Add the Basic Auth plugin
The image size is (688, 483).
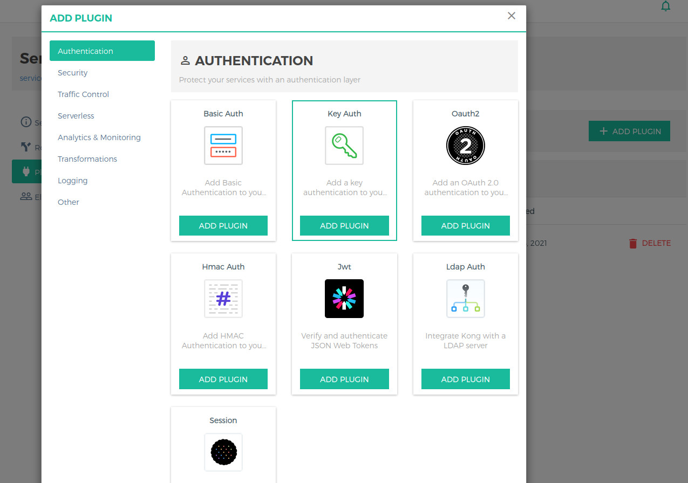(223, 225)
